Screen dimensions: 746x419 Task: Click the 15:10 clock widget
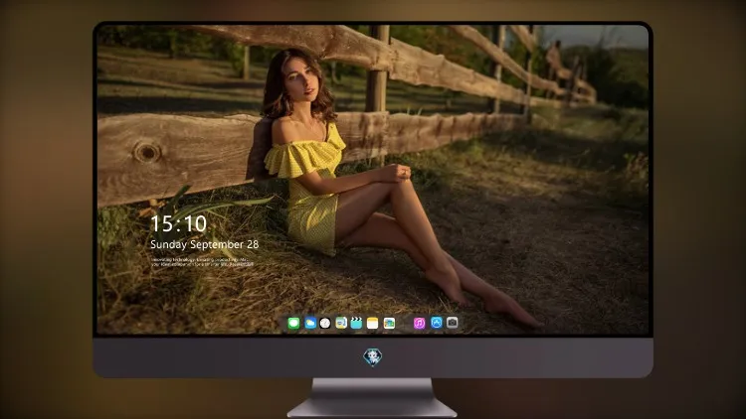click(x=178, y=223)
